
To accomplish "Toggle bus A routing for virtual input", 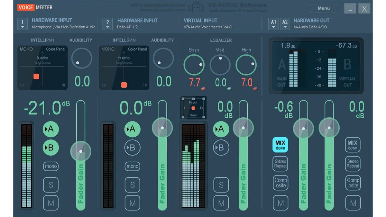I will pyautogui.click(x=221, y=129).
